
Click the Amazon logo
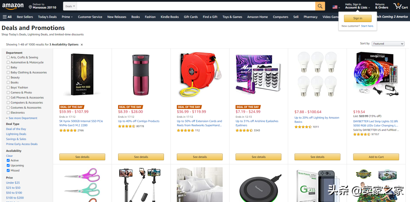pos(13,6)
